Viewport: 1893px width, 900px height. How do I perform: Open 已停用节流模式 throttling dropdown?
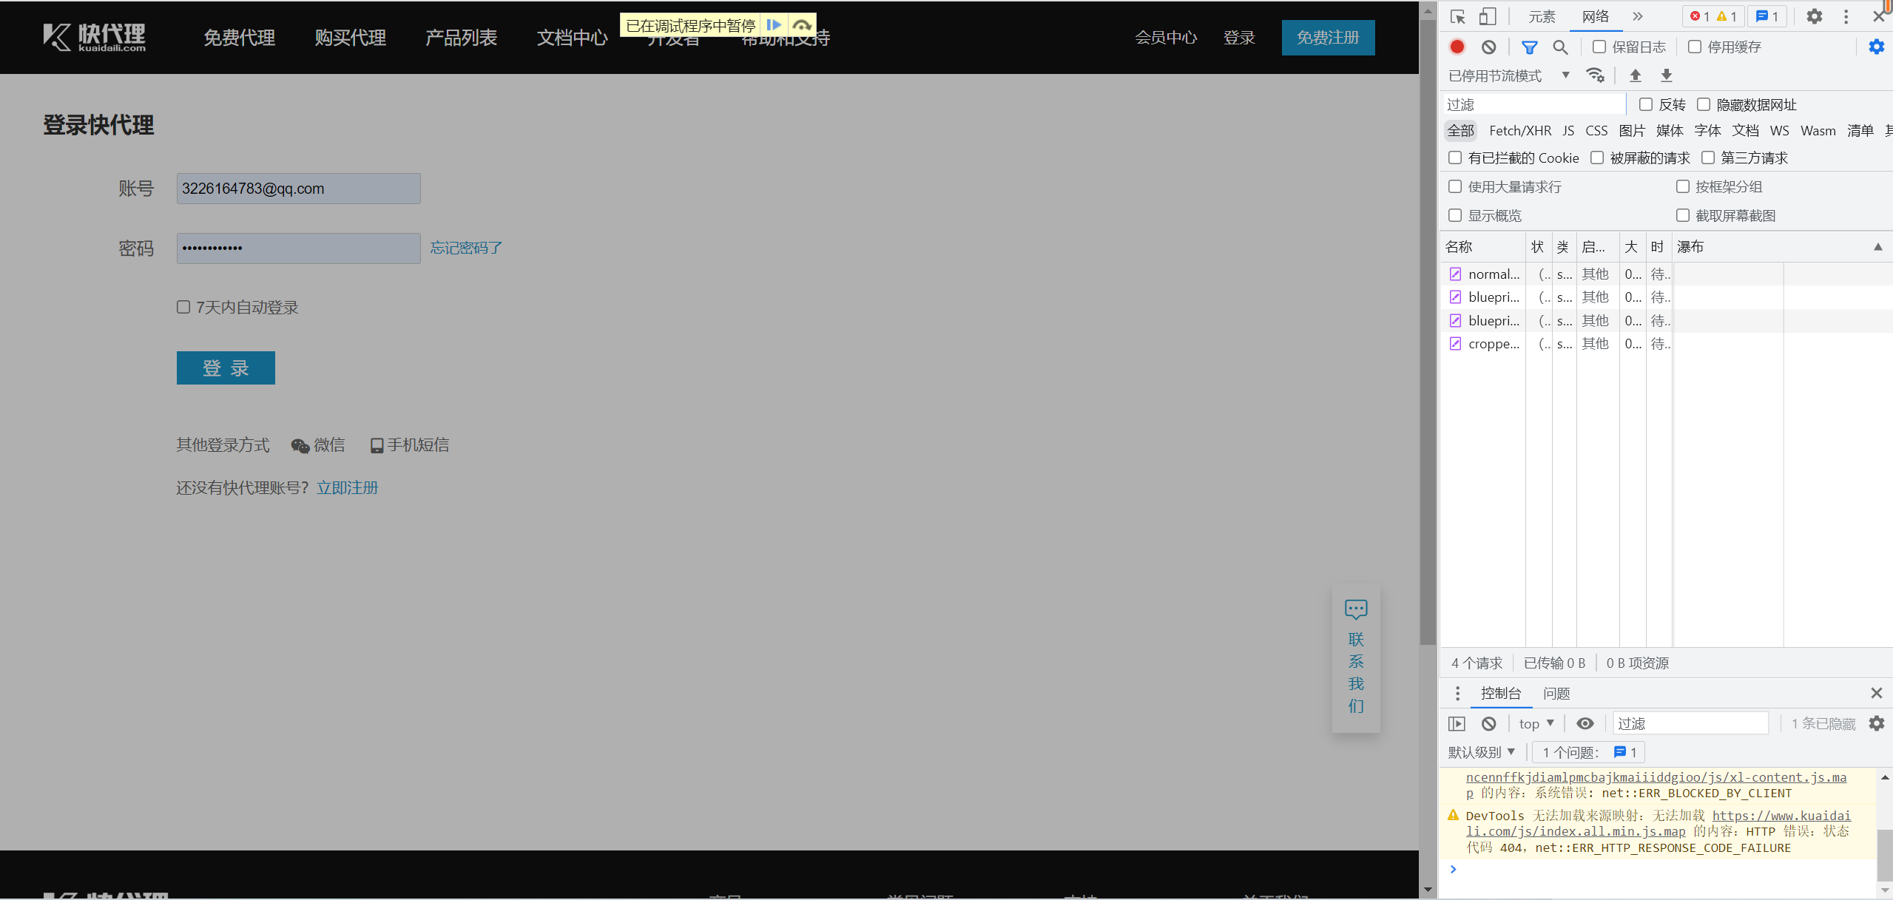coord(1509,75)
